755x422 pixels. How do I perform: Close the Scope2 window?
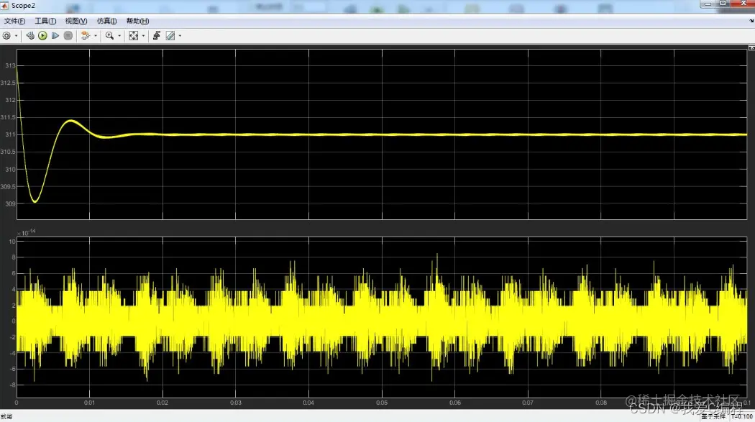743,4
